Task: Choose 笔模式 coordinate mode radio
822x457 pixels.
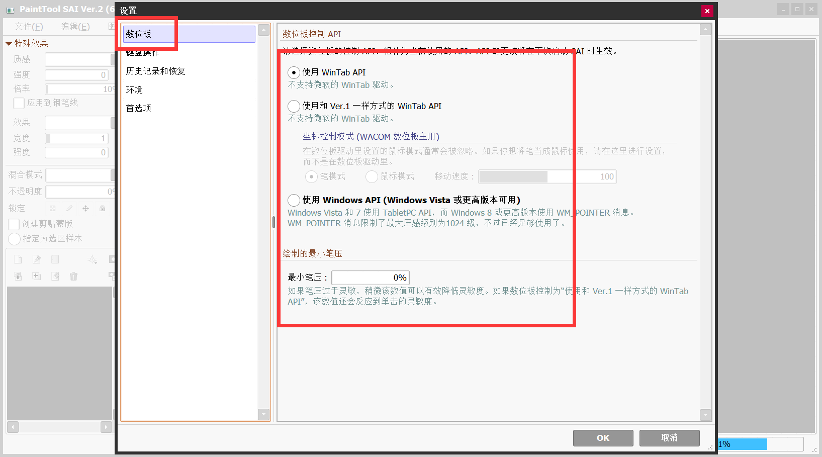Action: coord(311,176)
